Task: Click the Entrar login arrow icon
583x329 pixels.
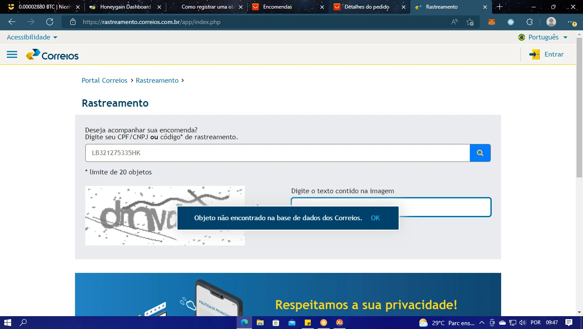Action: click(535, 54)
